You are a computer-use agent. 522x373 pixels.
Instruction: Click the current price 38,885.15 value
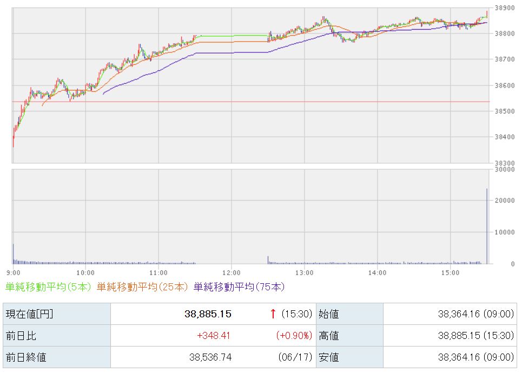208,314
